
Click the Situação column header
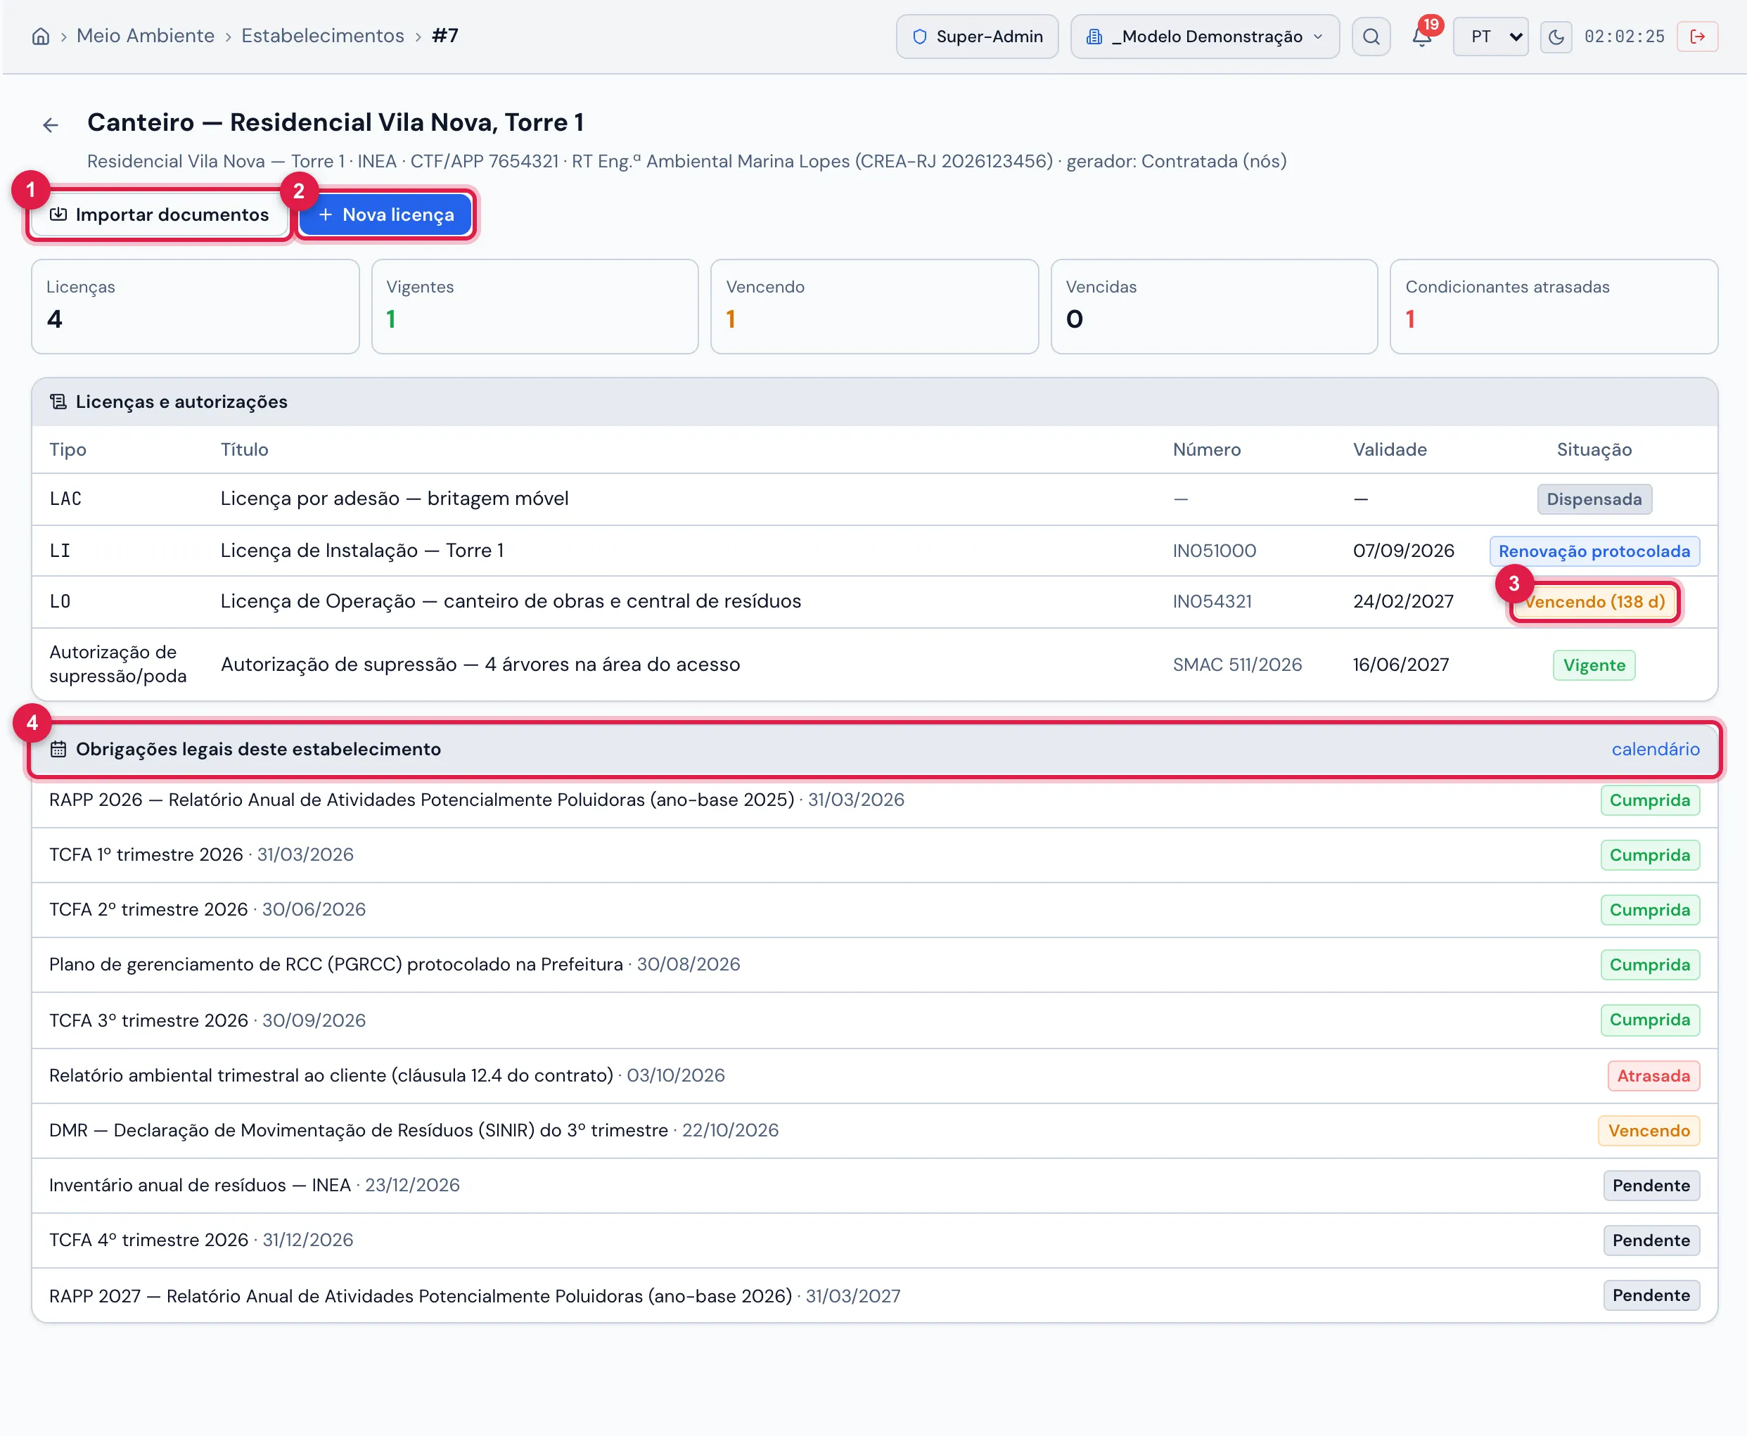[1594, 450]
